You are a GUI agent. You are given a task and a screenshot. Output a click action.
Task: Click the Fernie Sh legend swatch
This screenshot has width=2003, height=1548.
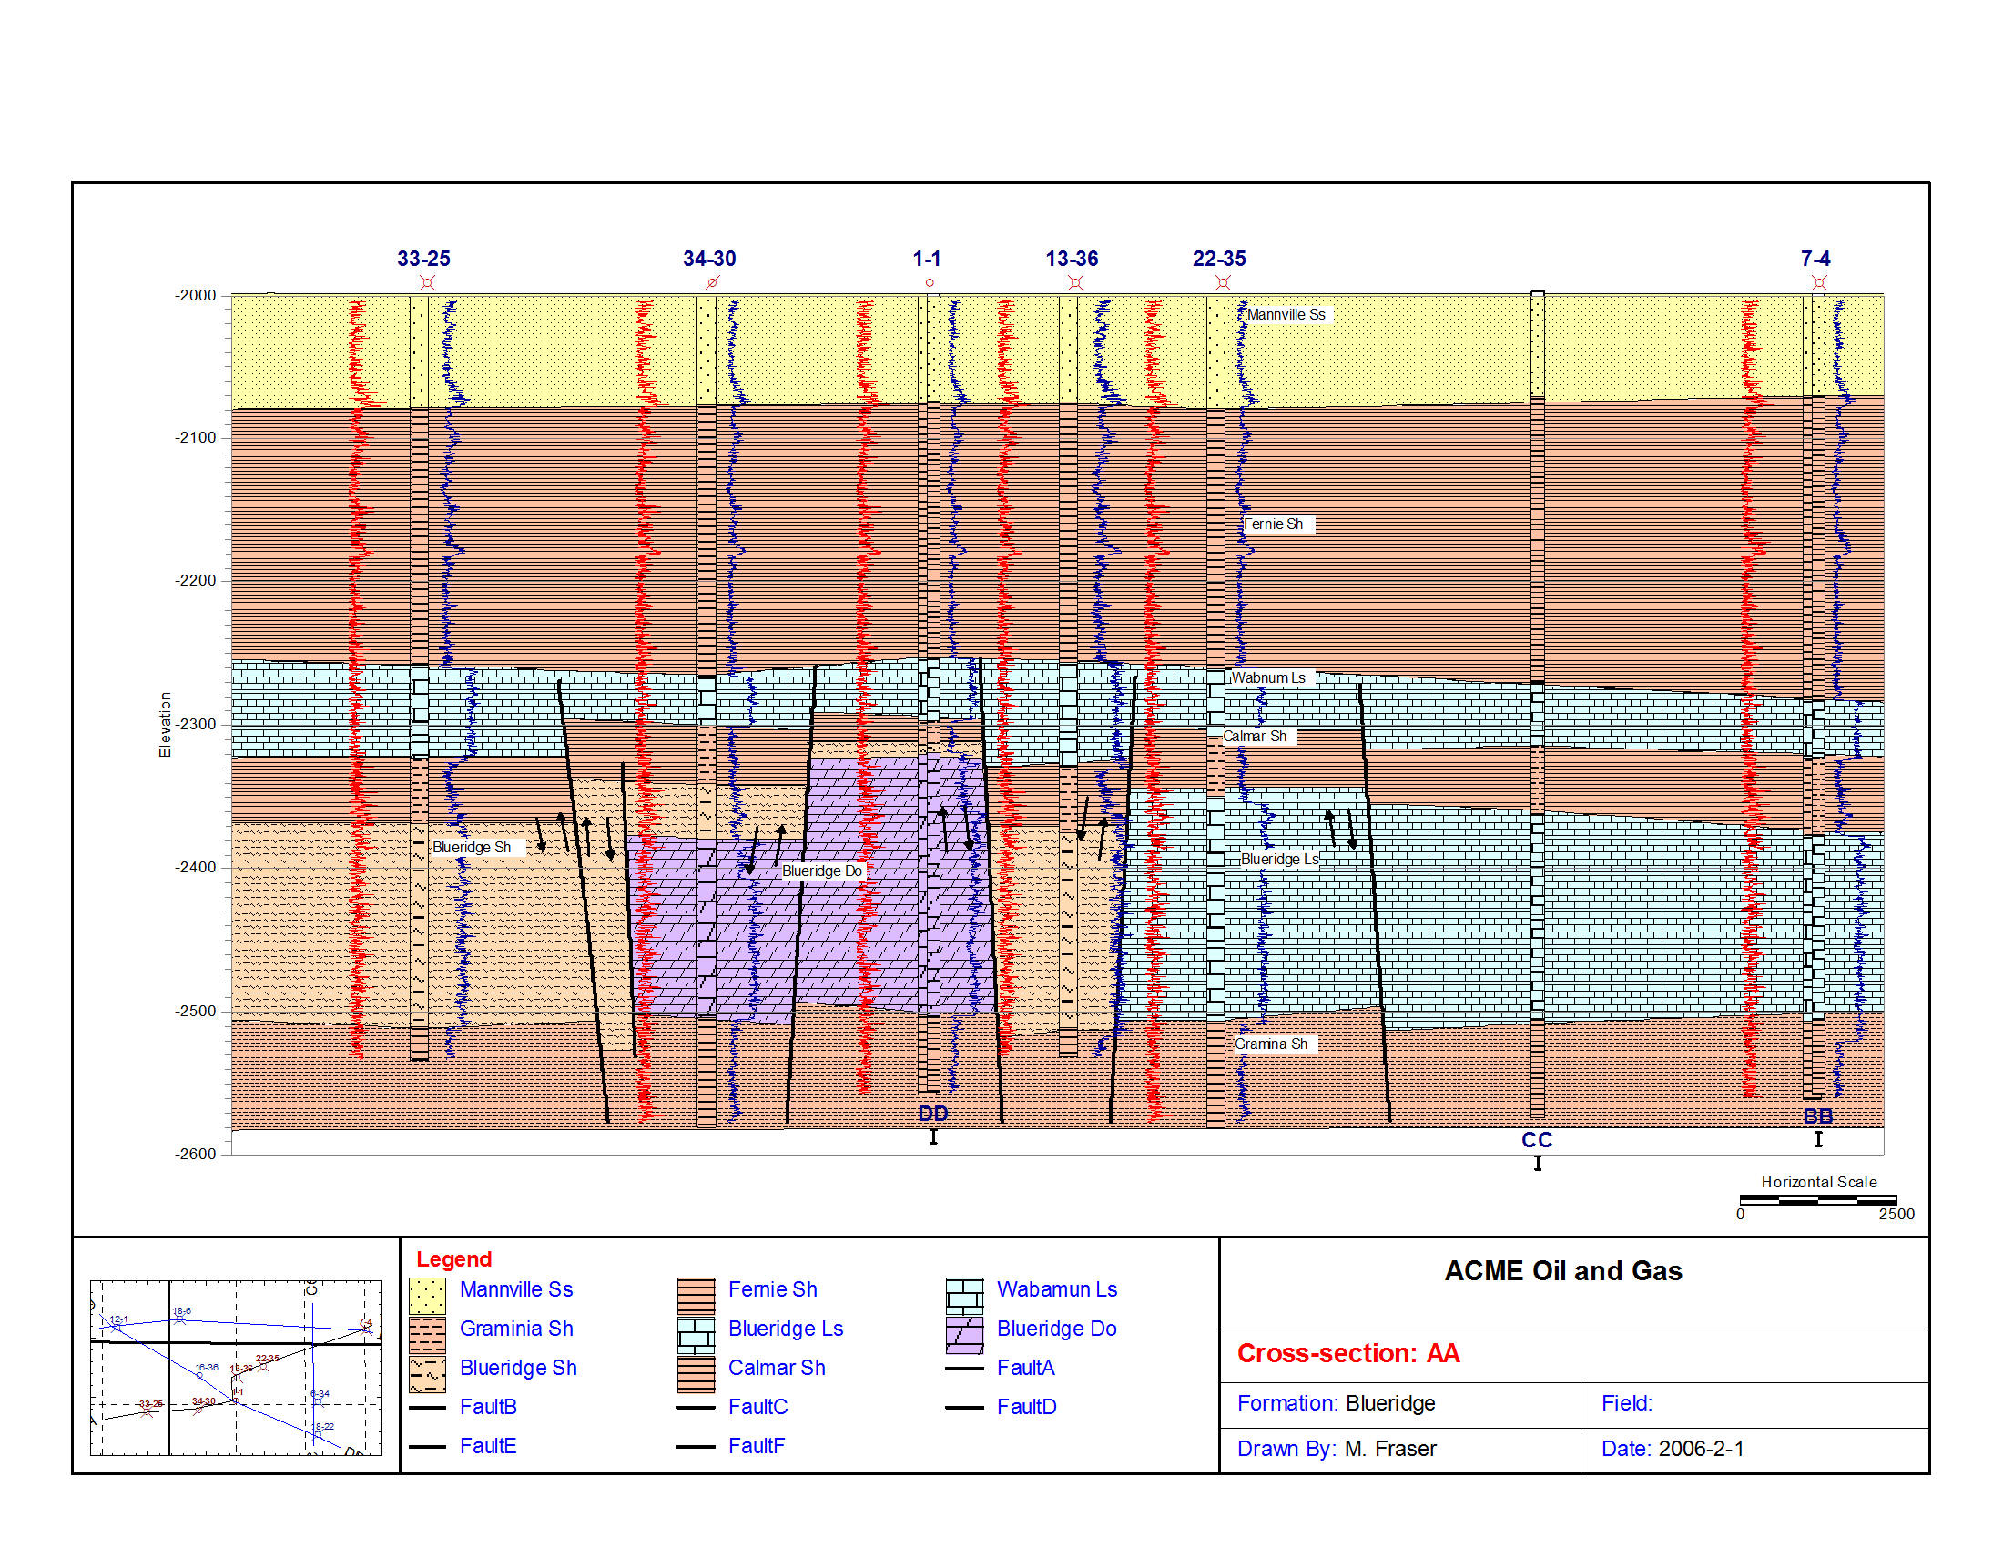tap(696, 1295)
